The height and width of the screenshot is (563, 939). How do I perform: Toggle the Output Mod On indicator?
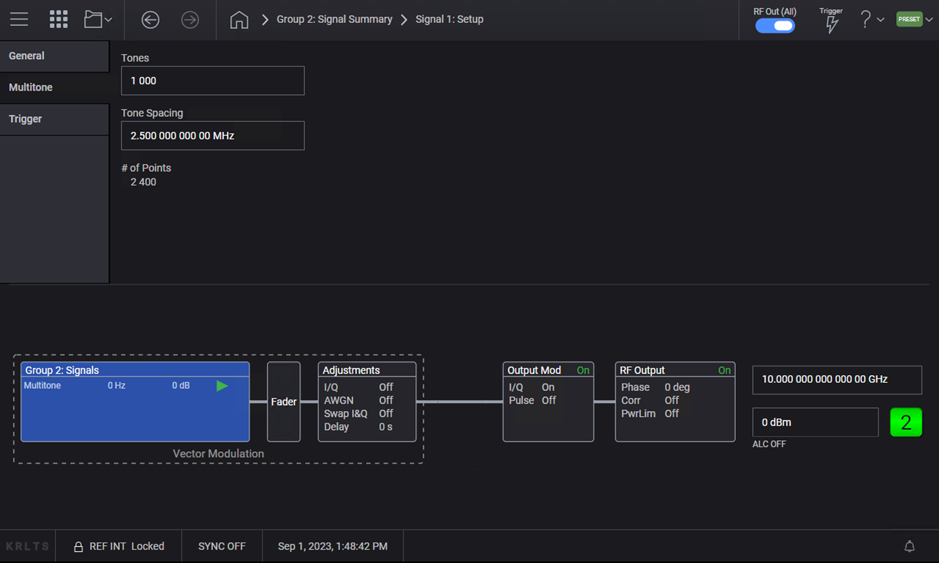583,371
